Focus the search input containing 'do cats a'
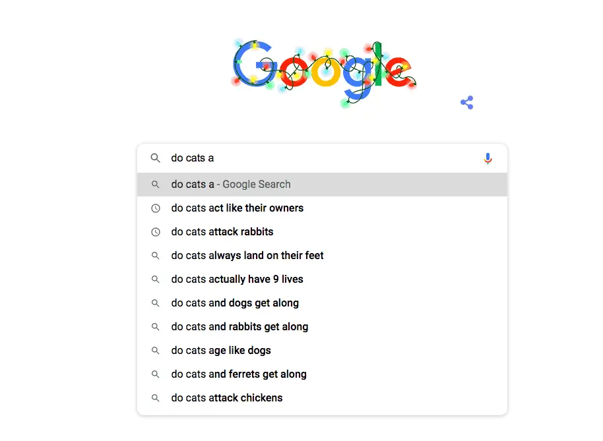Image resolution: width=603 pixels, height=441 pixels. (323, 158)
